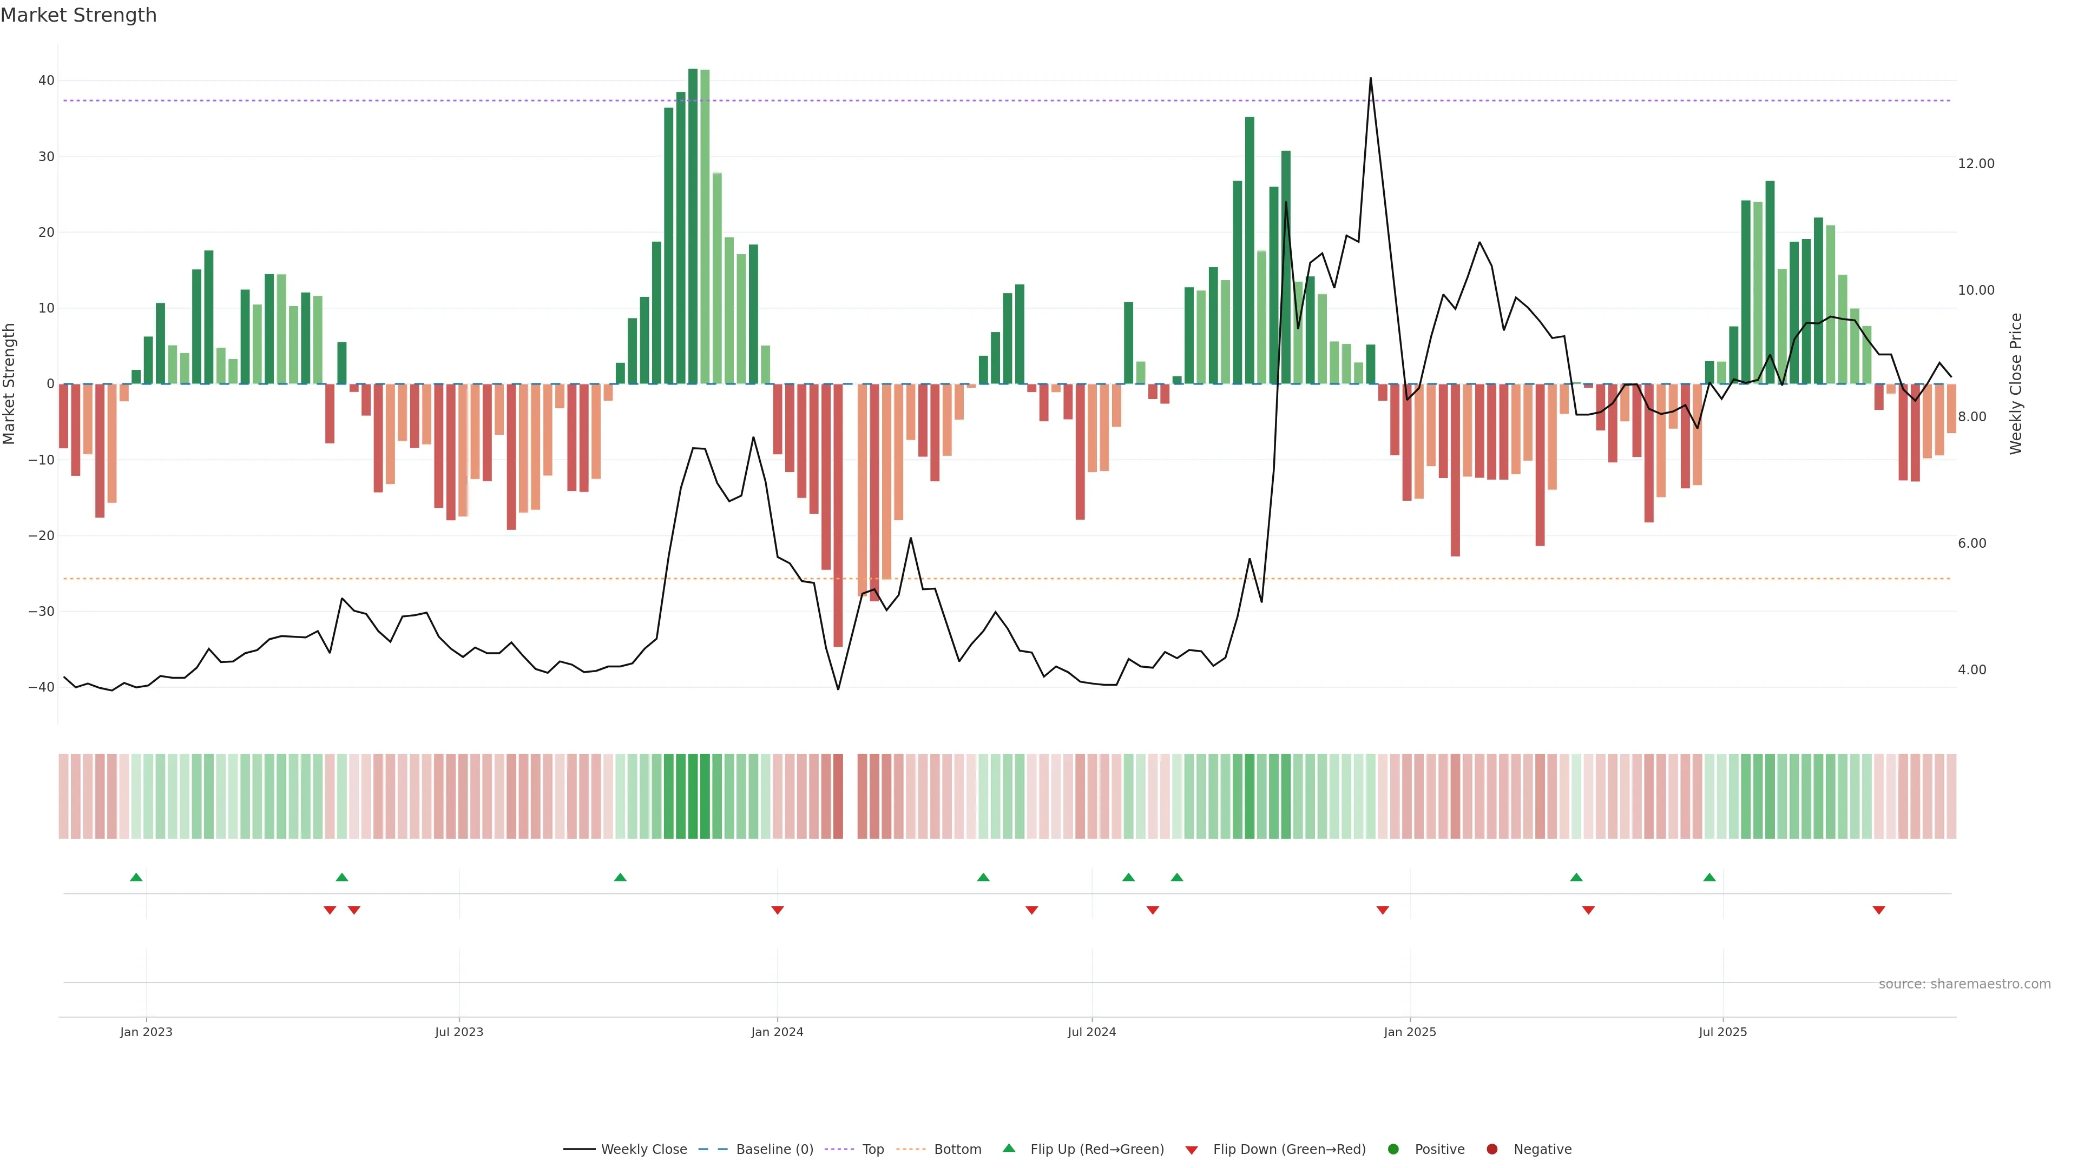Click the Flip Up green triangle legend icon

point(1008,1148)
